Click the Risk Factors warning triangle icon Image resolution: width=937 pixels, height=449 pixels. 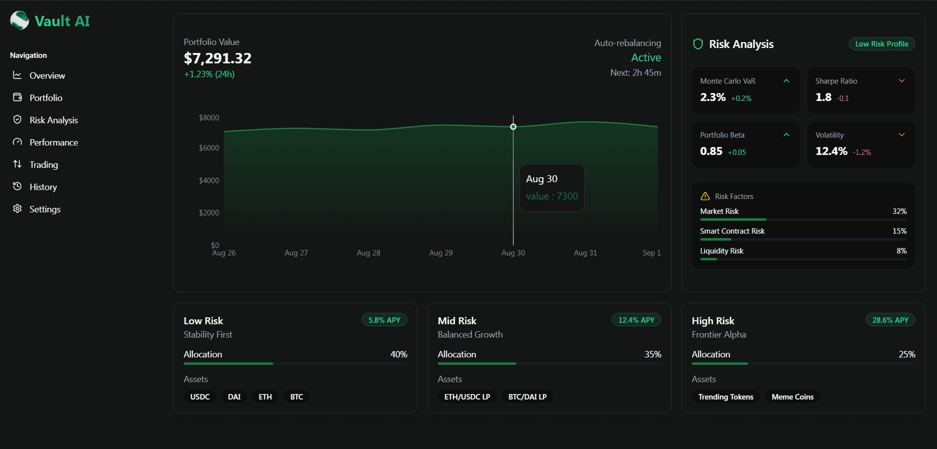(705, 196)
